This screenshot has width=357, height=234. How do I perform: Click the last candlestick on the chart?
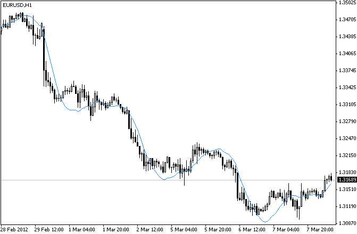click(x=330, y=178)
